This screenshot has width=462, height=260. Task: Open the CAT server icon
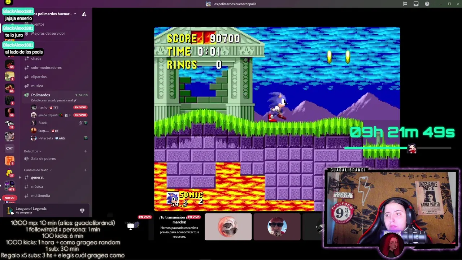(x=9, y=148)
